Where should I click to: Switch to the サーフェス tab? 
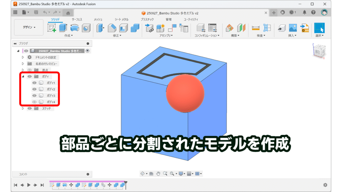tap(77, 20)
